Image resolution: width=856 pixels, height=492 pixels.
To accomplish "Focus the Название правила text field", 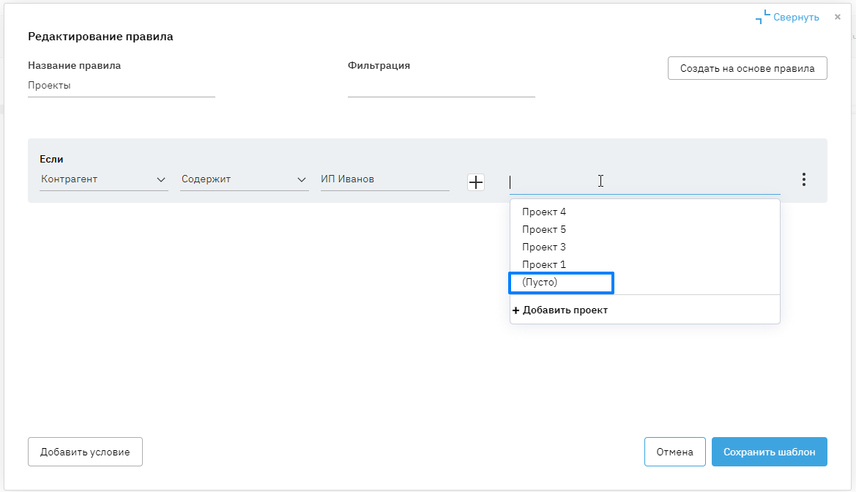I will click(x=121, y=86).
